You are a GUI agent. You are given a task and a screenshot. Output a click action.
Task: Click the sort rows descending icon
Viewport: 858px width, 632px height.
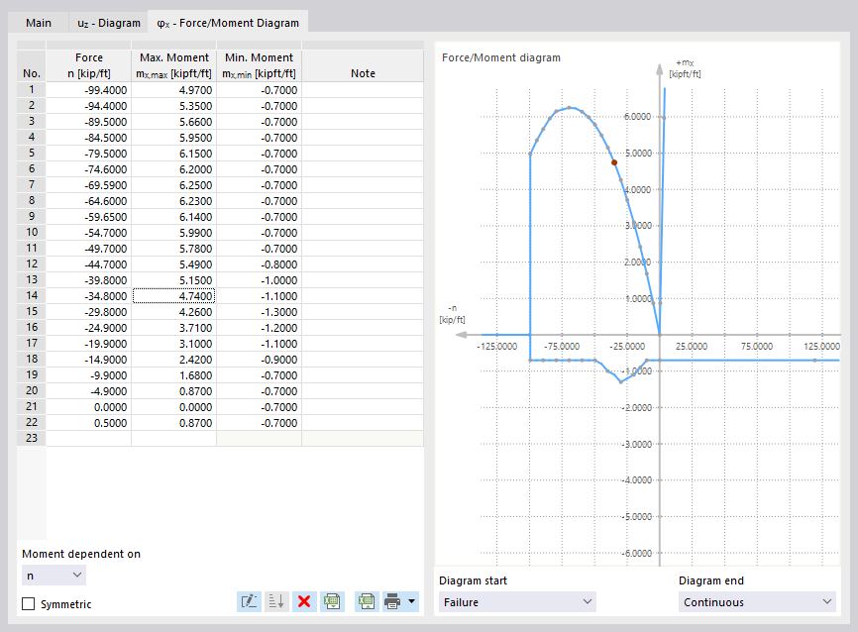tap(276, 602)
